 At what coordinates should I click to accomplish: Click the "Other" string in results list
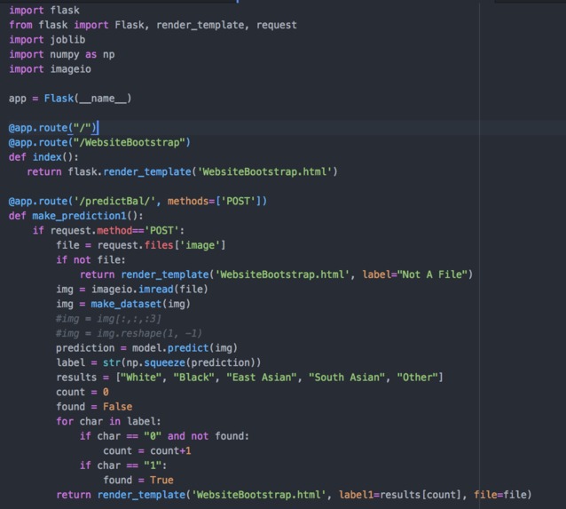tap(417, 378)
